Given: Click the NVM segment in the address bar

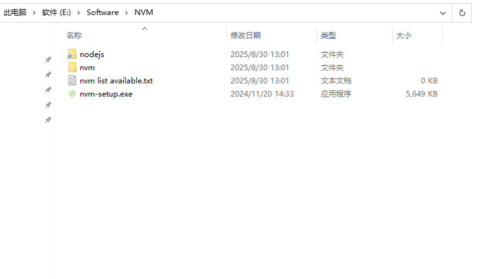Looking at the screenshot, I should click(x=143, y=13).
